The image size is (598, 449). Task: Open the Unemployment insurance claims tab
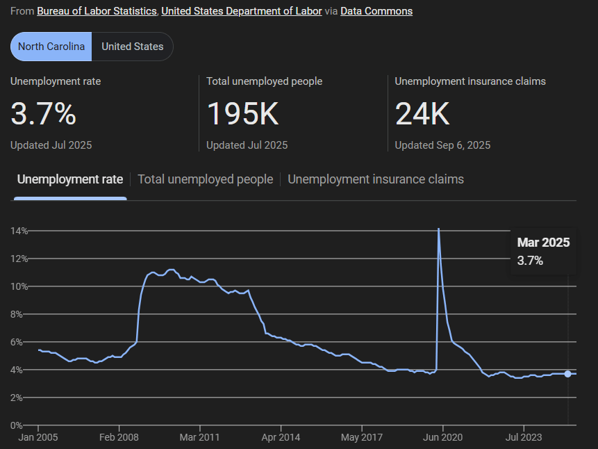(x=376, y=179)
